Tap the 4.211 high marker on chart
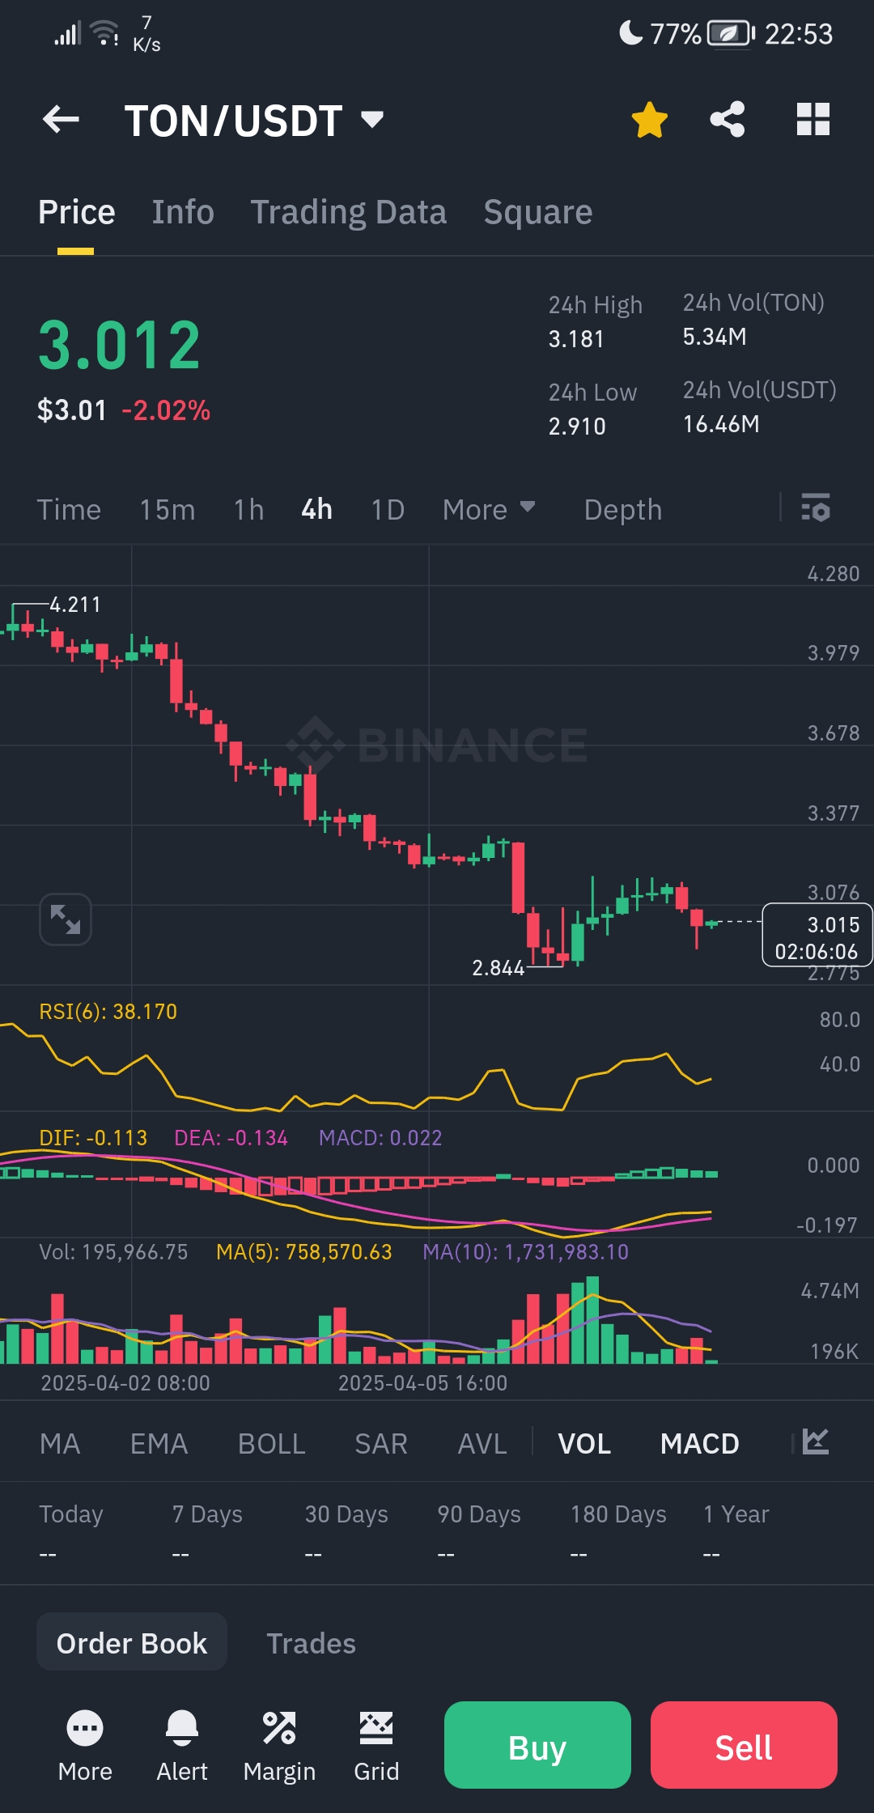This screenshot has height=1813, width=874. tap(75, 605)
